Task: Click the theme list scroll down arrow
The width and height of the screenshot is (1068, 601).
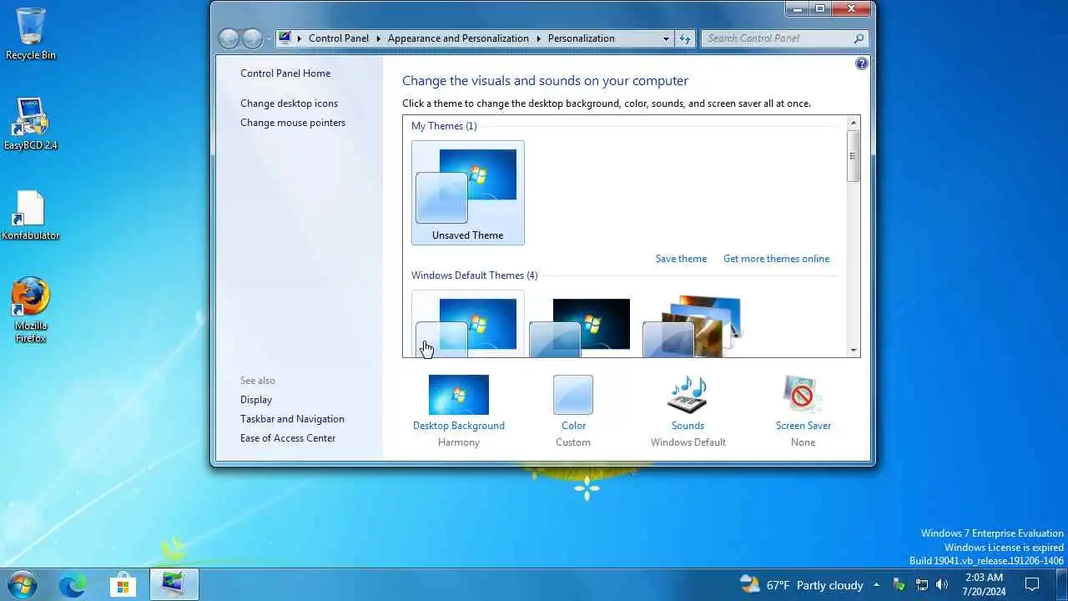Action: pyautogui.click(x=853, y=351)
